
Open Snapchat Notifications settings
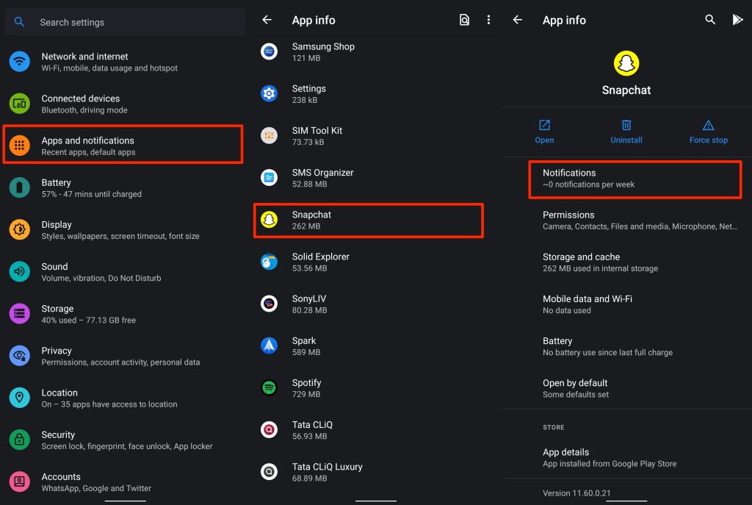tap(635, 179)
